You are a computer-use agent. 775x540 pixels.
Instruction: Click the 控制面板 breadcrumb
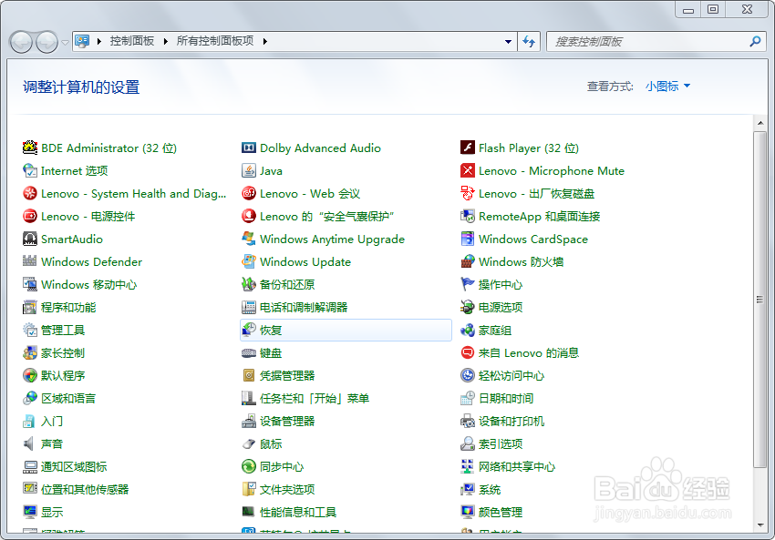pos(132,41)
